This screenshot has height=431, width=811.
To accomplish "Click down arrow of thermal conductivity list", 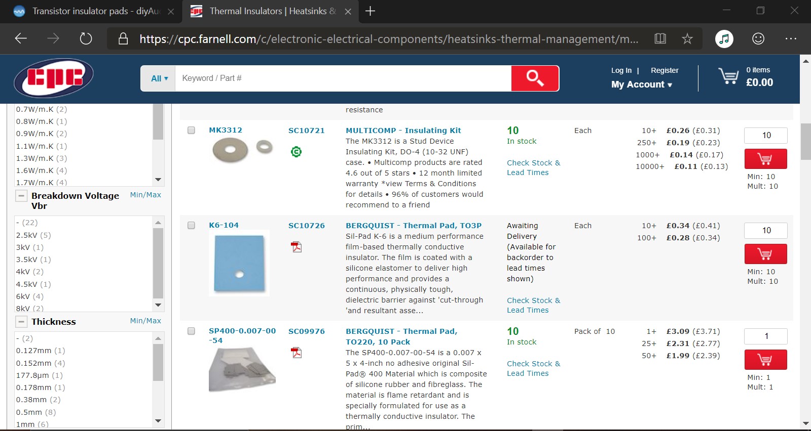I will (158, 180).
